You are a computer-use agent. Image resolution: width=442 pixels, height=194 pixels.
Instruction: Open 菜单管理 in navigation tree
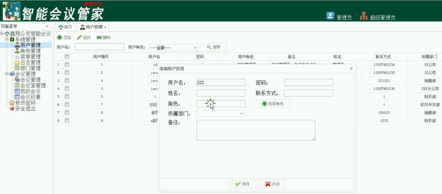pos(31,57)
